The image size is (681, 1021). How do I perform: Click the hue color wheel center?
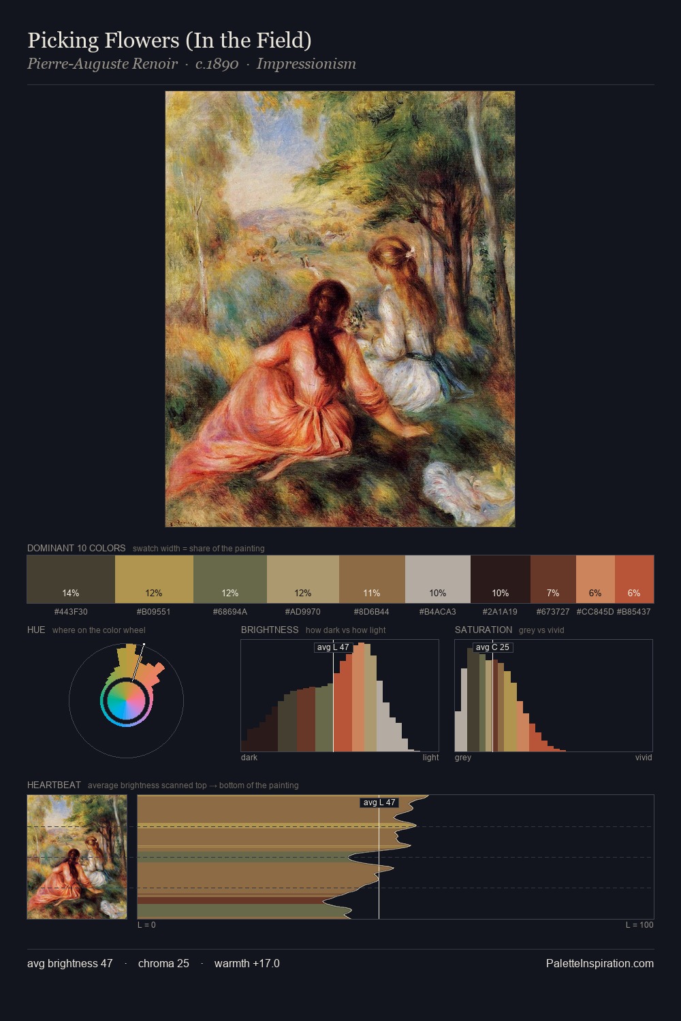[126, 700]
